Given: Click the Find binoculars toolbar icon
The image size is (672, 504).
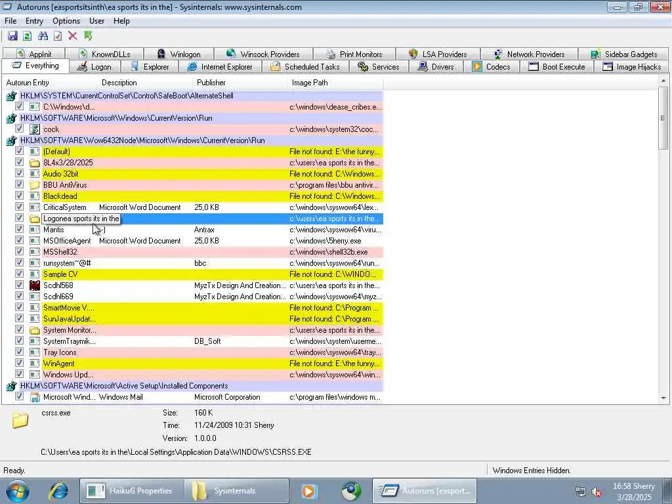Looking at the screenshot, I should [43, 36].
